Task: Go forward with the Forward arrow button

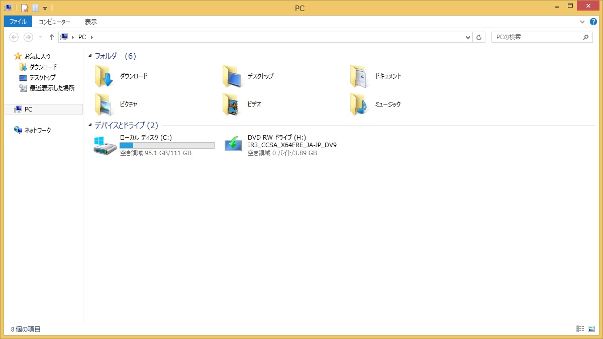Action: point(28,37)
